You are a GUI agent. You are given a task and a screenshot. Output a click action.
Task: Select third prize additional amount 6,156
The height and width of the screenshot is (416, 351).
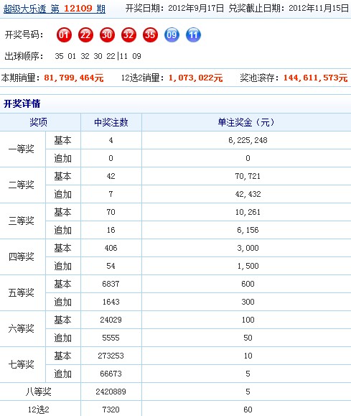coord(248,230)
